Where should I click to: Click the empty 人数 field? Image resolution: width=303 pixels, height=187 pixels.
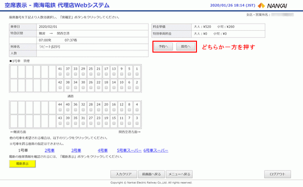92,53
